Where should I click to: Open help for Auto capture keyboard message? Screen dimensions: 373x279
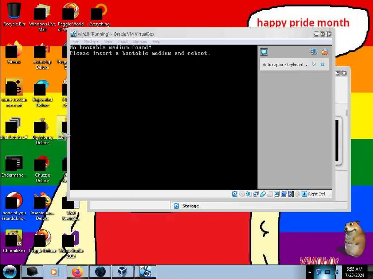(x=314, y=64)
